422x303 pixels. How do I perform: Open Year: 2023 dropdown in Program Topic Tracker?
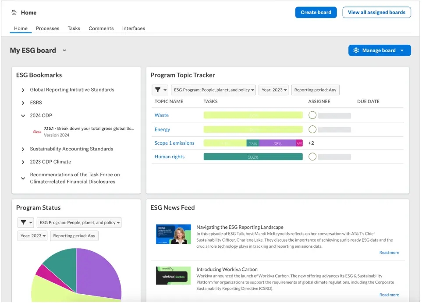tap(273, 90)
